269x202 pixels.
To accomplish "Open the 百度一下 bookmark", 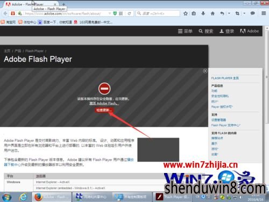I will tap(55, 22).
